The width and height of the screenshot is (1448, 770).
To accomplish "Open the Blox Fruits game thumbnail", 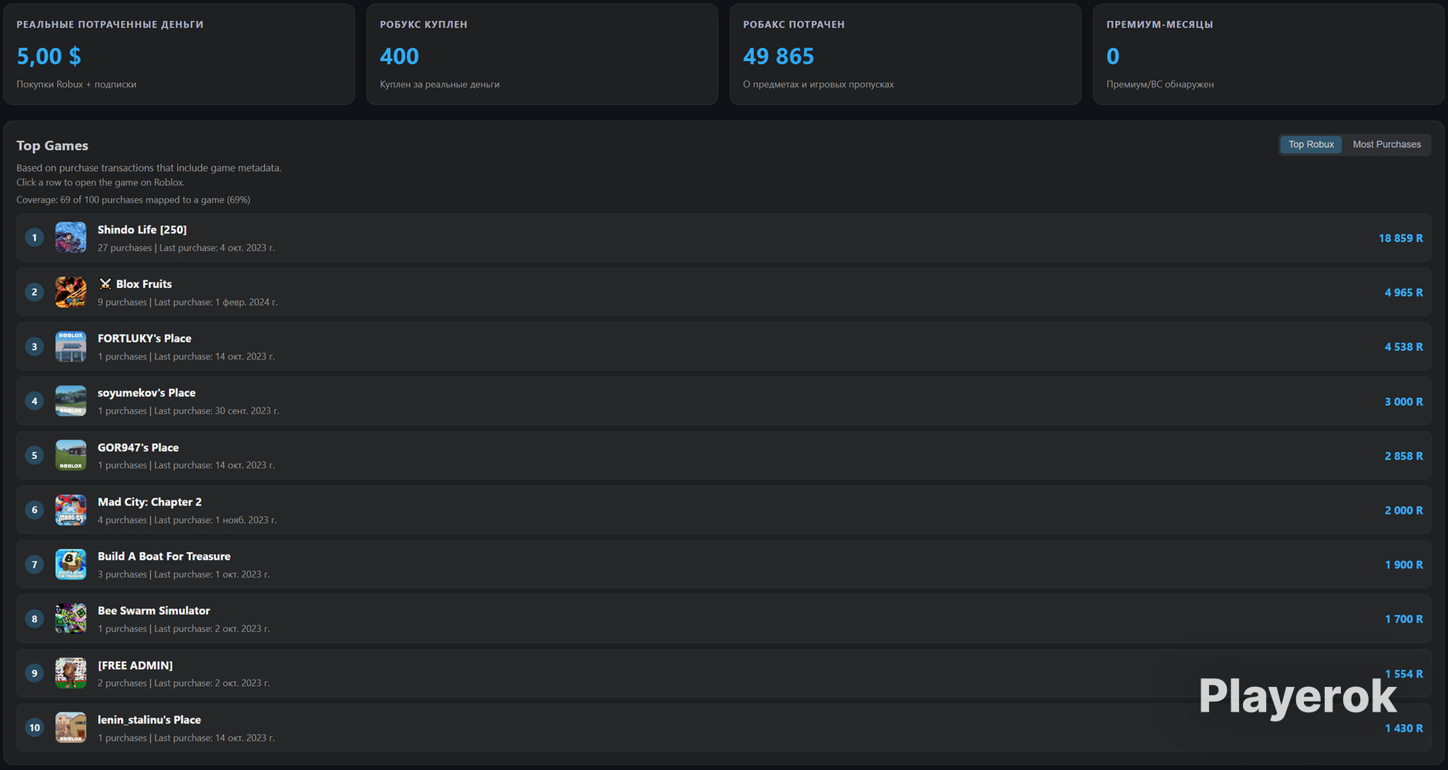I will click(x=71, y=292).
